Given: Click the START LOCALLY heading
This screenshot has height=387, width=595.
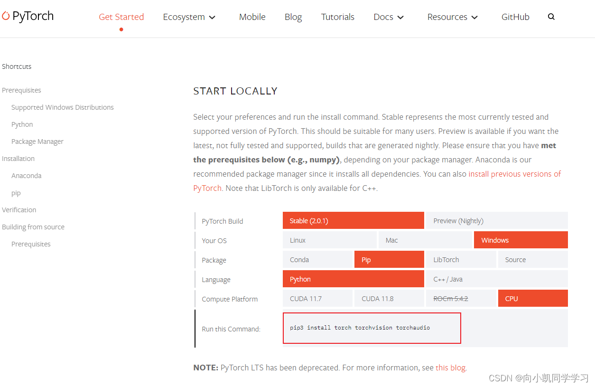Looking at the screenshot, I should [235, 91].
